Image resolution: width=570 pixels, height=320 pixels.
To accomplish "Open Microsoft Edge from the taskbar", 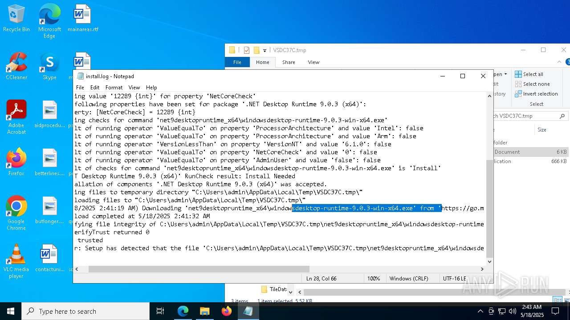I will coord(183,311).
